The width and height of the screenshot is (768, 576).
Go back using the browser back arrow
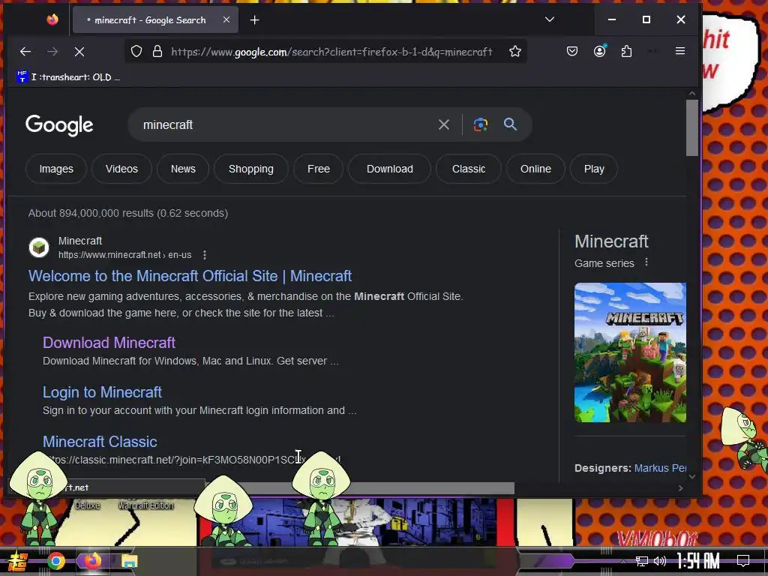[25, 52]
